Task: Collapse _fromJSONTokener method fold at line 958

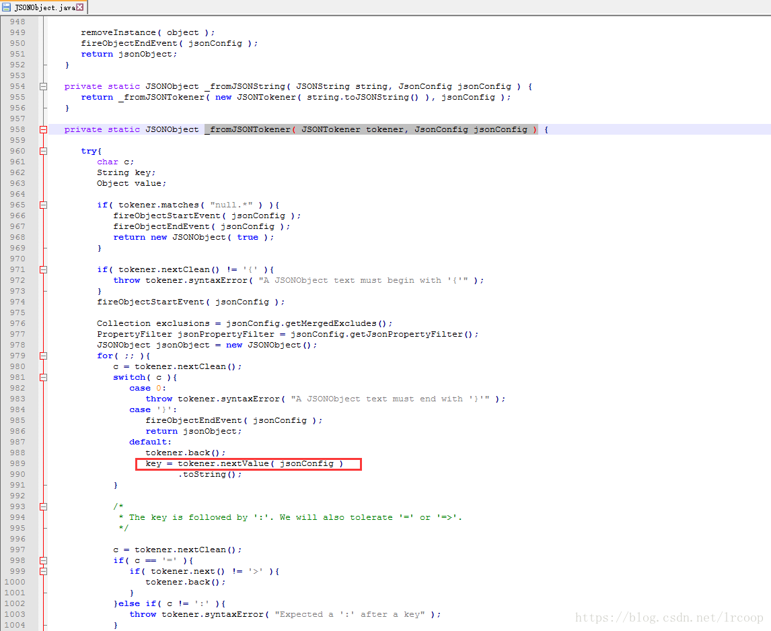Action: click(43, 129)
